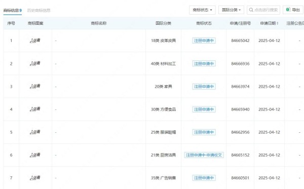Viewport: 304px width, 189px height.
Task: Click the 35类 广告销售 category cell
Action: coord(163,178)
